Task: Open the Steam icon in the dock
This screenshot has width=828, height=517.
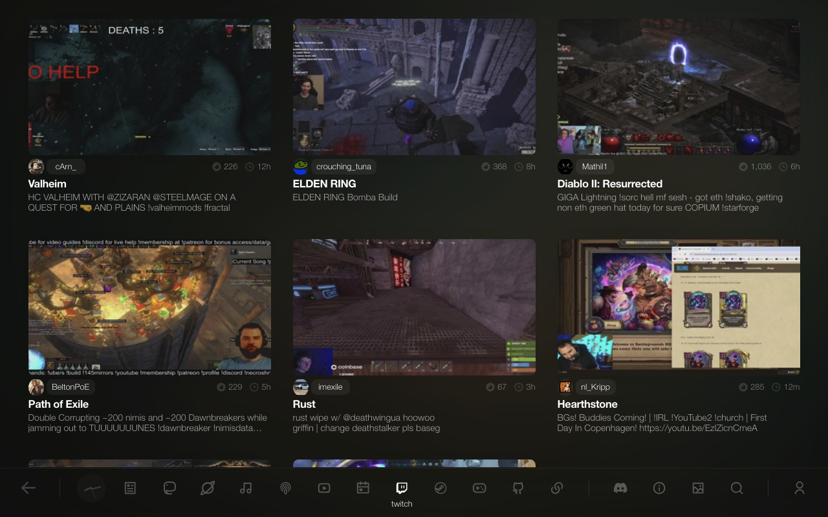Action: click(440, 488)
